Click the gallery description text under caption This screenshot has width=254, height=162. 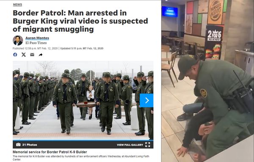pyautogui.click(x=81, y=158)
